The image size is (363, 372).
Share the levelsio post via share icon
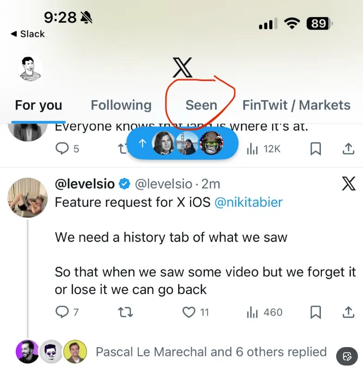[x=348, y=312]
